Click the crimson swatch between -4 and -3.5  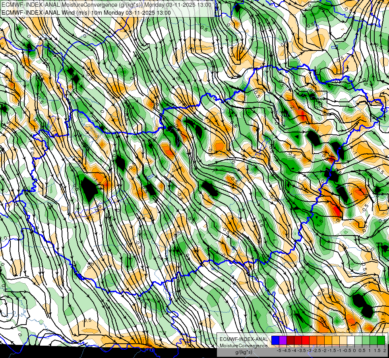[298, 340]
